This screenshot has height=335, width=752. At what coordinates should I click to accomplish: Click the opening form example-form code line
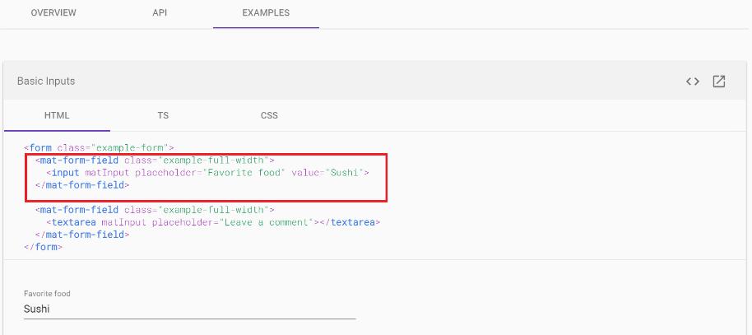tap(99, 148)
